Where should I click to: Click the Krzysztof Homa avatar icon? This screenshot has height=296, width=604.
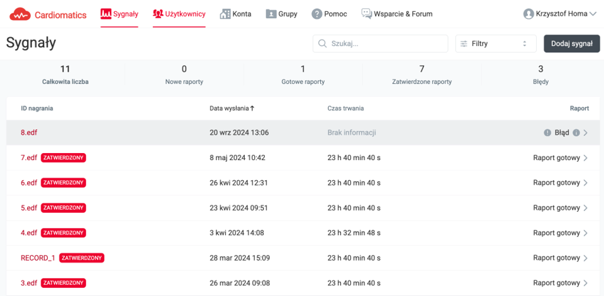point(528,14)
